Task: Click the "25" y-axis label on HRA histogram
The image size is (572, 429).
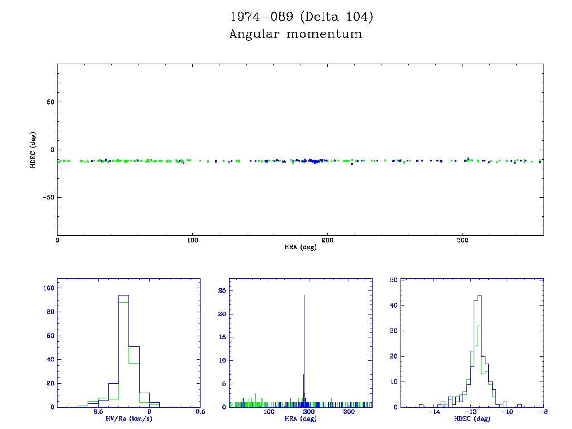Action: pyautogui.click(x=221, y=291)
